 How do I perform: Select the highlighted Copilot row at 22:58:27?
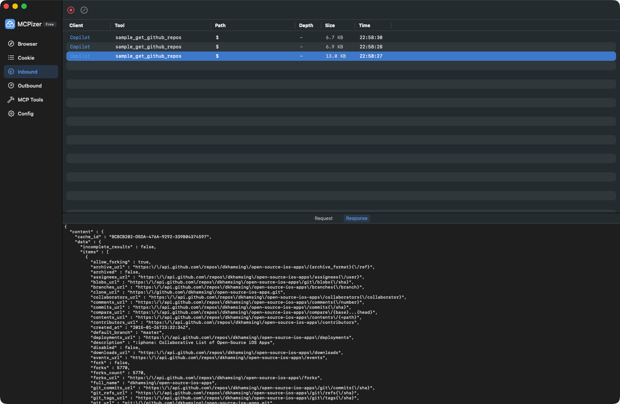(341, 56)
